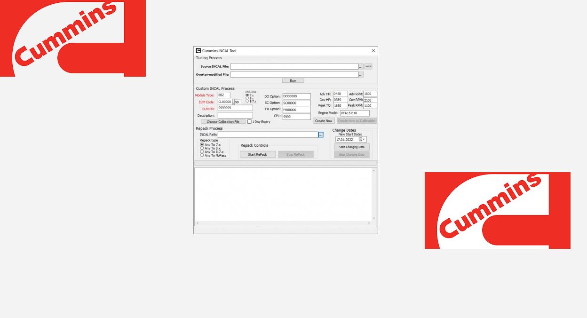Click the Create Now button
The width and height of the screenshot is (587, 318).
(324, 121)
